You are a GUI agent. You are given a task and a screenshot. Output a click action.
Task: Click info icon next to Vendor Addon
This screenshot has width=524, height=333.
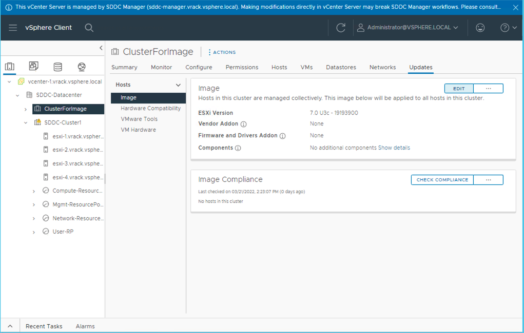click(x=244, y=124)
